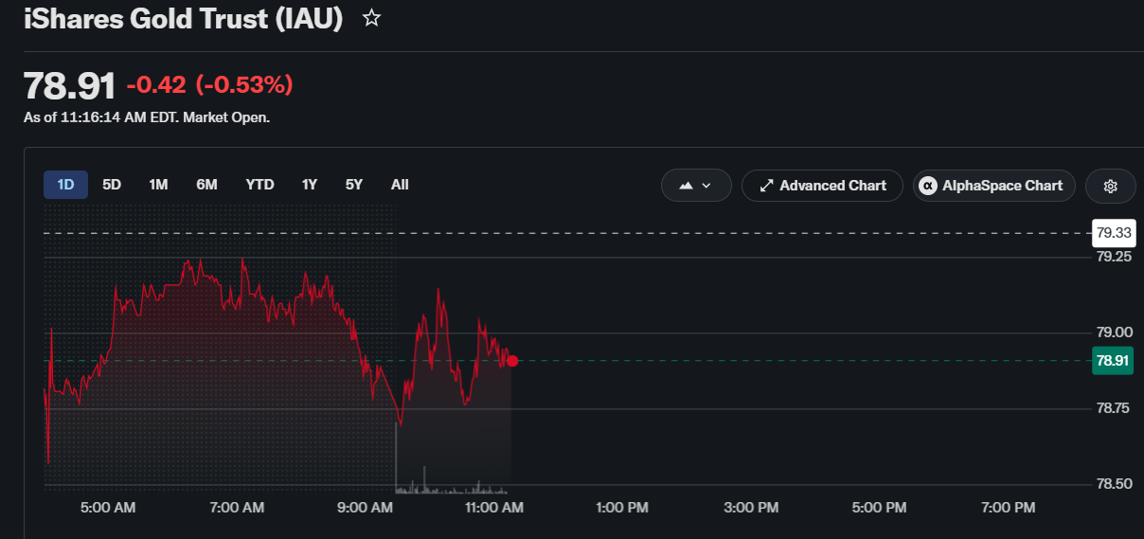Viewport: 1144px width, 539px height.
Task: Click the 78.50 price axis label
Action: (1114, 484)
